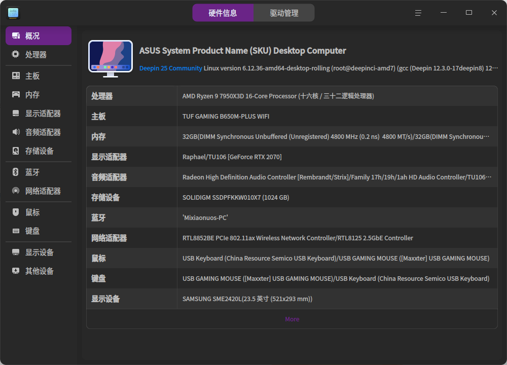Minimize the Device Manager window
The image size is (507, 365).
[444, 13]
